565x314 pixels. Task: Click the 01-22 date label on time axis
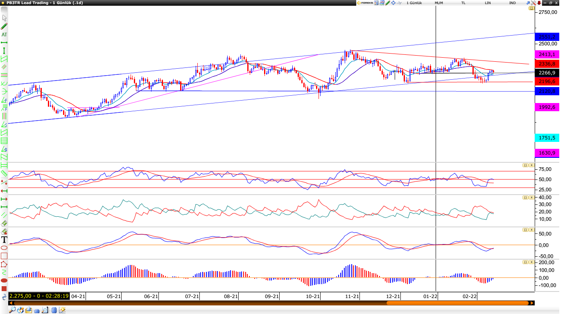pos(430,296)
